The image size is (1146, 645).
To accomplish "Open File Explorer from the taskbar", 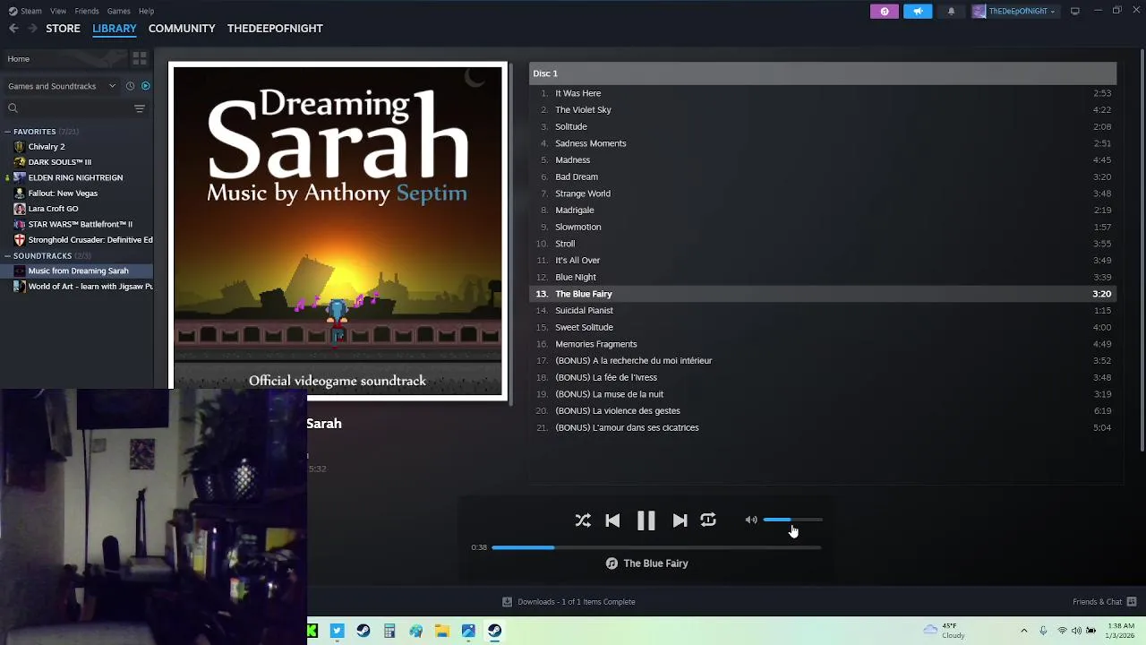I will [442, 631].
